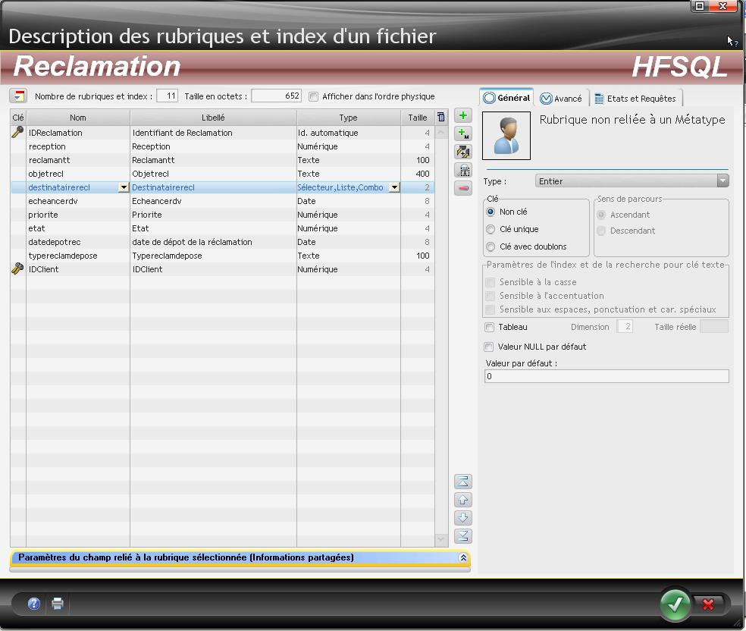Click the Libellé column header
Image resolution: width=746 pixels, height=631 pixels.
tap(213, 118)
